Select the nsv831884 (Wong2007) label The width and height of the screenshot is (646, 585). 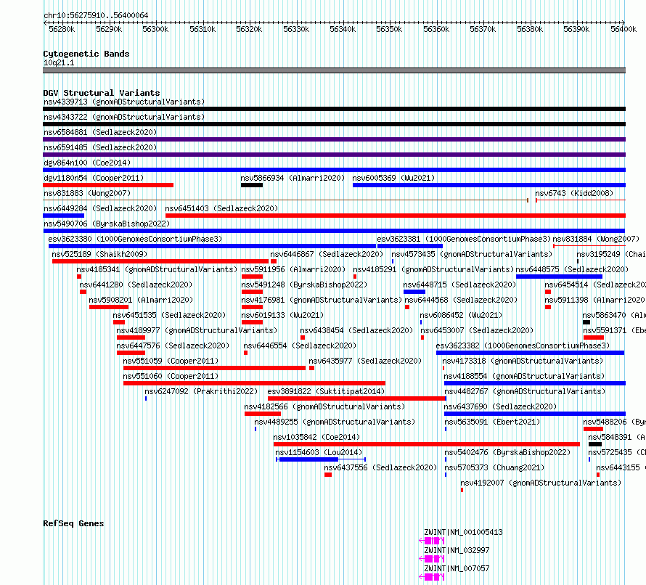596,239
